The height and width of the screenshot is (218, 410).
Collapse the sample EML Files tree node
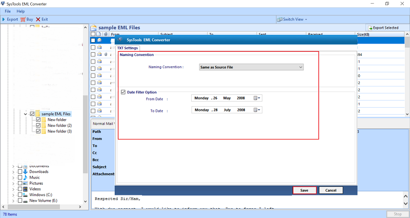tap(25, 114)
